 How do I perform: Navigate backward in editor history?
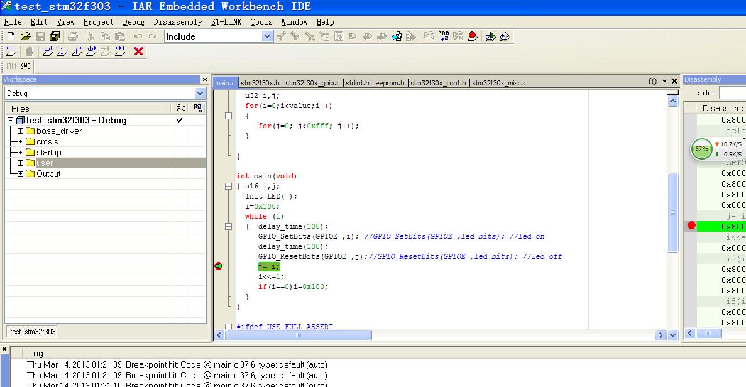397,36
